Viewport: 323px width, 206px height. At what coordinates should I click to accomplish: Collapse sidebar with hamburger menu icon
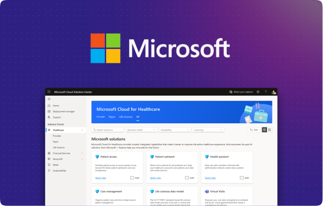pyautogui.click(x=49, y=99)
